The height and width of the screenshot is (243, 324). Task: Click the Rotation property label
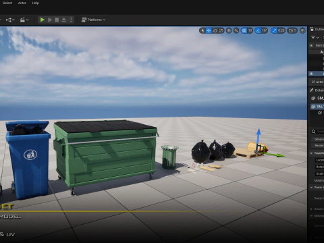coord(320,167)
